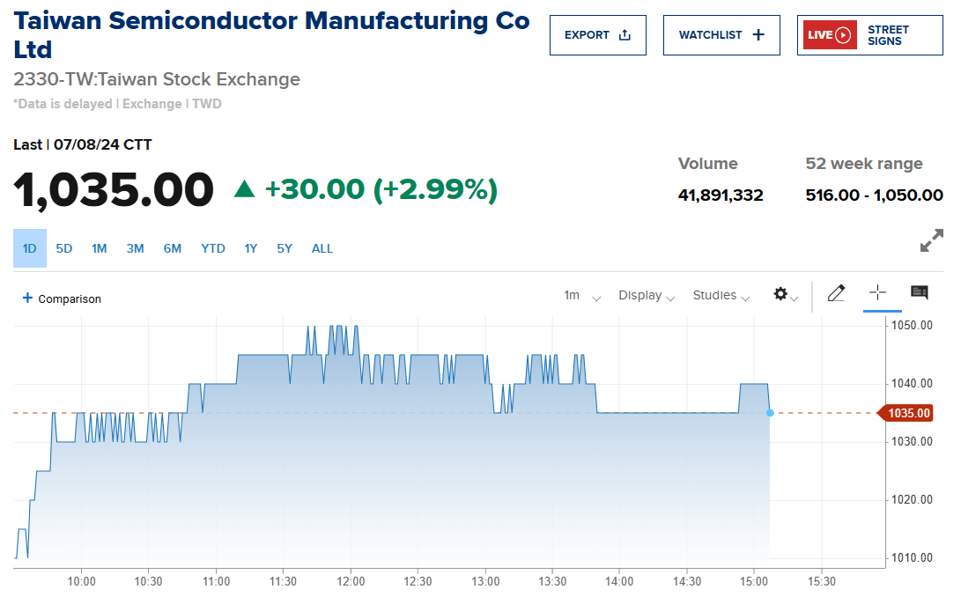Open the chart comments icon
Image resolution: width=961 pixels, height=604 pixels.
coord(919,293)
